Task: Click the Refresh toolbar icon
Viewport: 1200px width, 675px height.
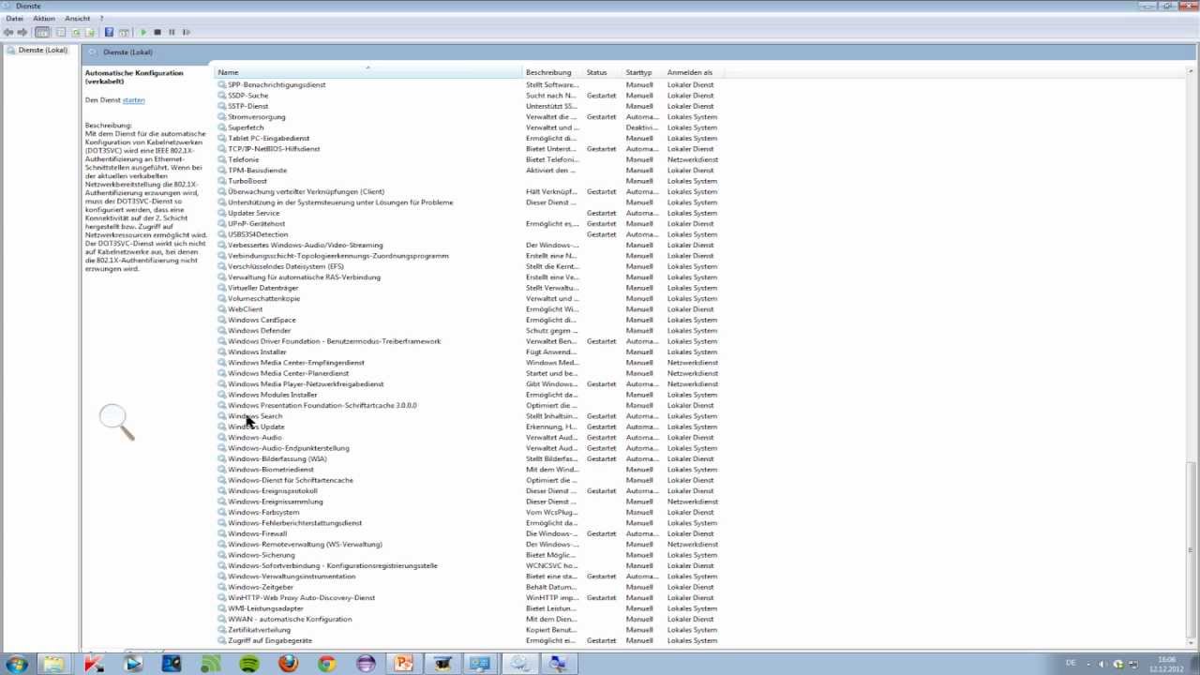Action: [x=76, y=32]
